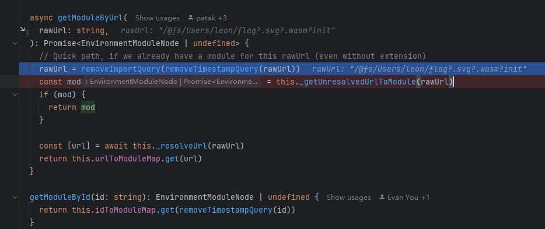Collapse the getModuleById method fold chevron
This screenshot has width=545, height=229.
pos(15,197)
